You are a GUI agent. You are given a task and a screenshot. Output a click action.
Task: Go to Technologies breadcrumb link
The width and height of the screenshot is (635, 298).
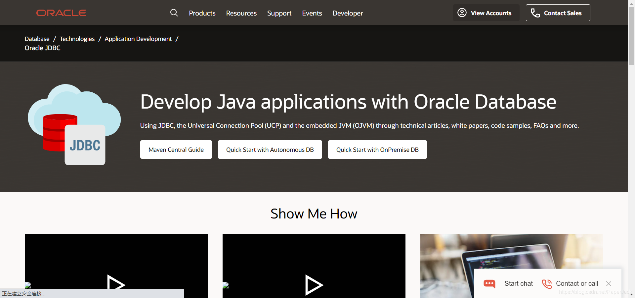pyautogui.click(x=77, y=39)
